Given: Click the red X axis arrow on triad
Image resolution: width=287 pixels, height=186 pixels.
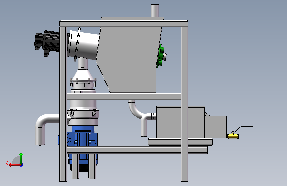Looking at the screenshot, I should point(14,165).
